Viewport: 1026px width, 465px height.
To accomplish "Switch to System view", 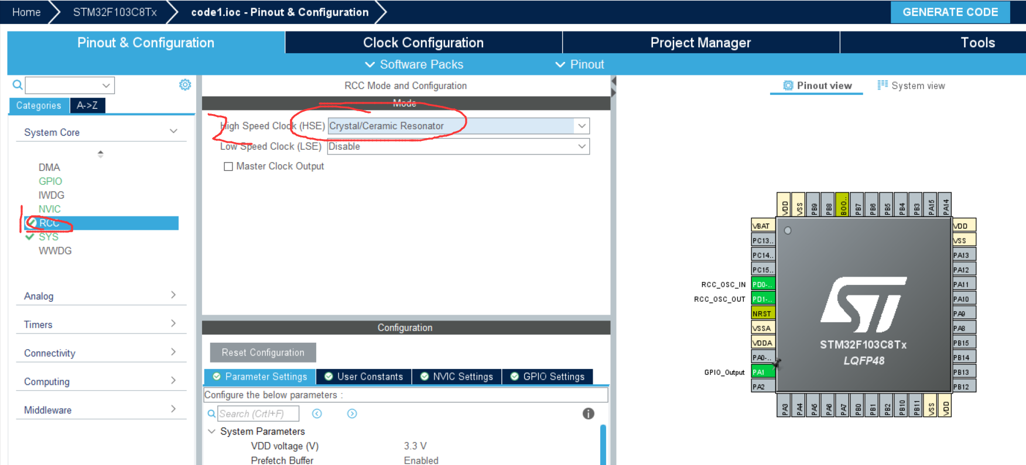I will [911, 85].
